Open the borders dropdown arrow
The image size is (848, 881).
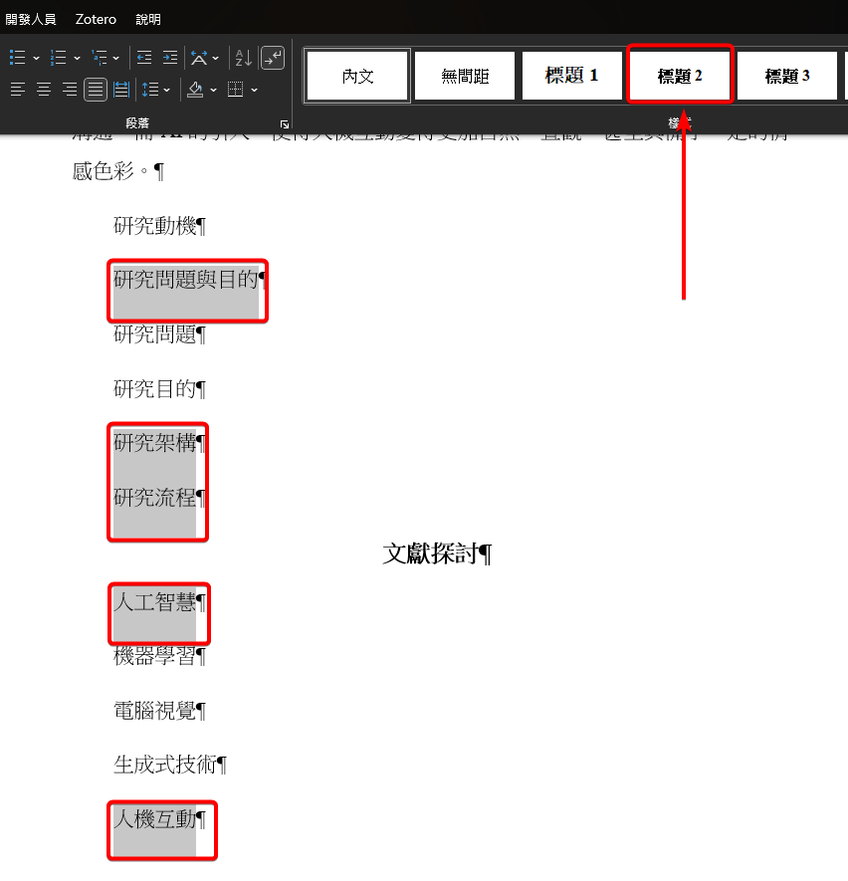point(254,90)
